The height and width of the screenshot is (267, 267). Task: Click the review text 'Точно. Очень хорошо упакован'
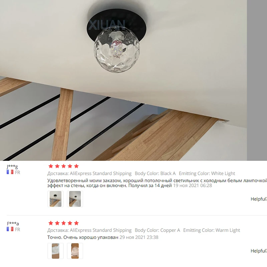[x=83, y=237]
